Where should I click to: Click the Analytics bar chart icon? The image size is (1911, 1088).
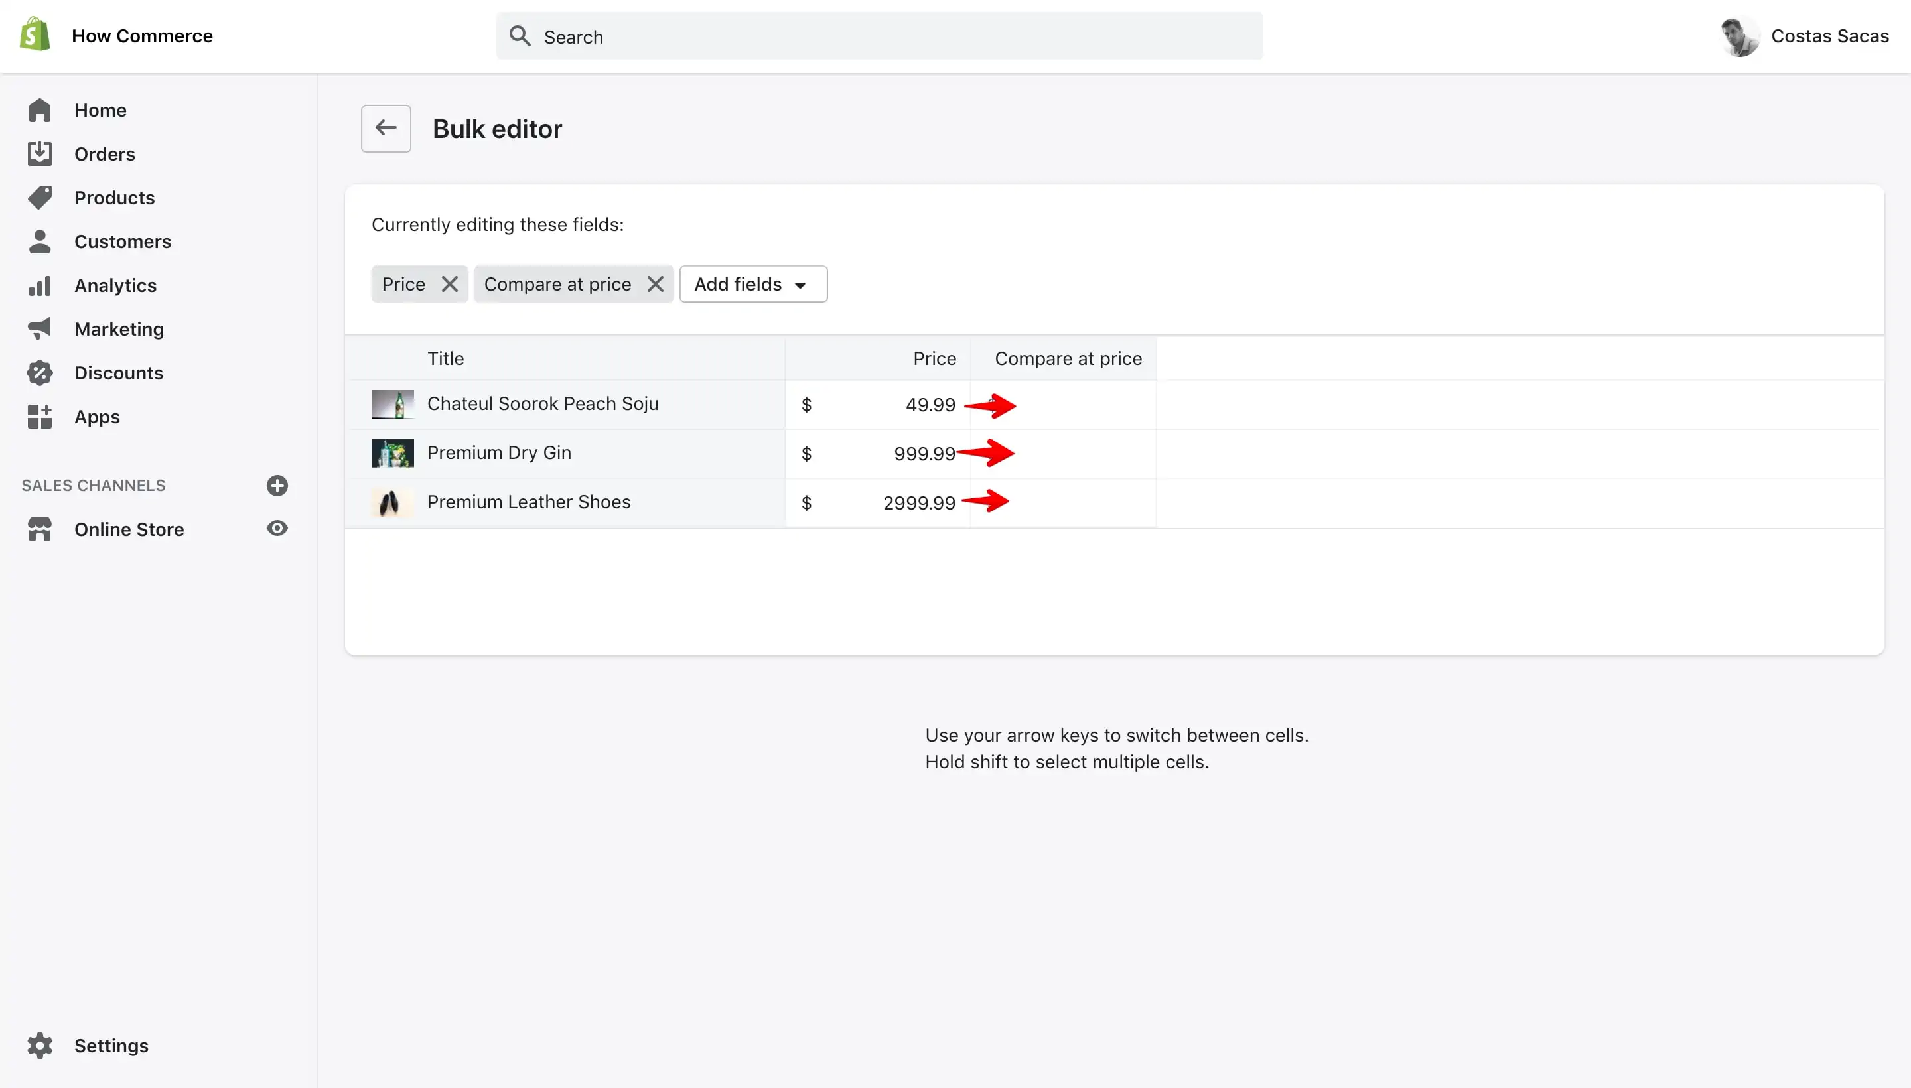[x=40, y=285]
